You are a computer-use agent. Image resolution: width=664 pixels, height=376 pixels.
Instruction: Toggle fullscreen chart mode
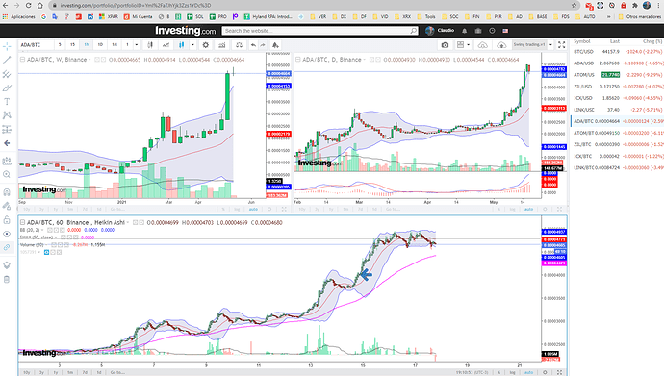coord(562,45)
